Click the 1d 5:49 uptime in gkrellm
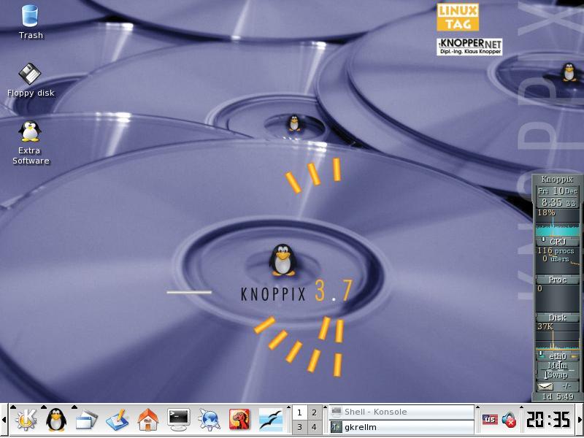The image size is (584, 438). pos(558,396)
